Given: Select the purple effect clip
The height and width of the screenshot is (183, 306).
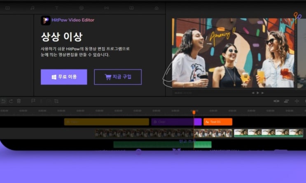Looking at the screenshot, I should 176,122.
